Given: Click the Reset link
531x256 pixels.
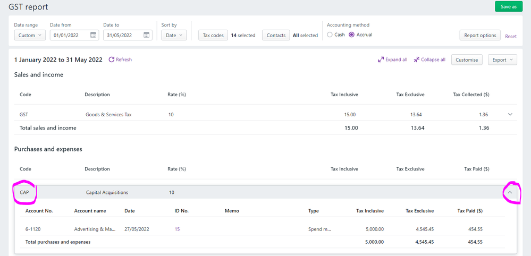Looking at the screenshot, I should [x=510, y=37].
